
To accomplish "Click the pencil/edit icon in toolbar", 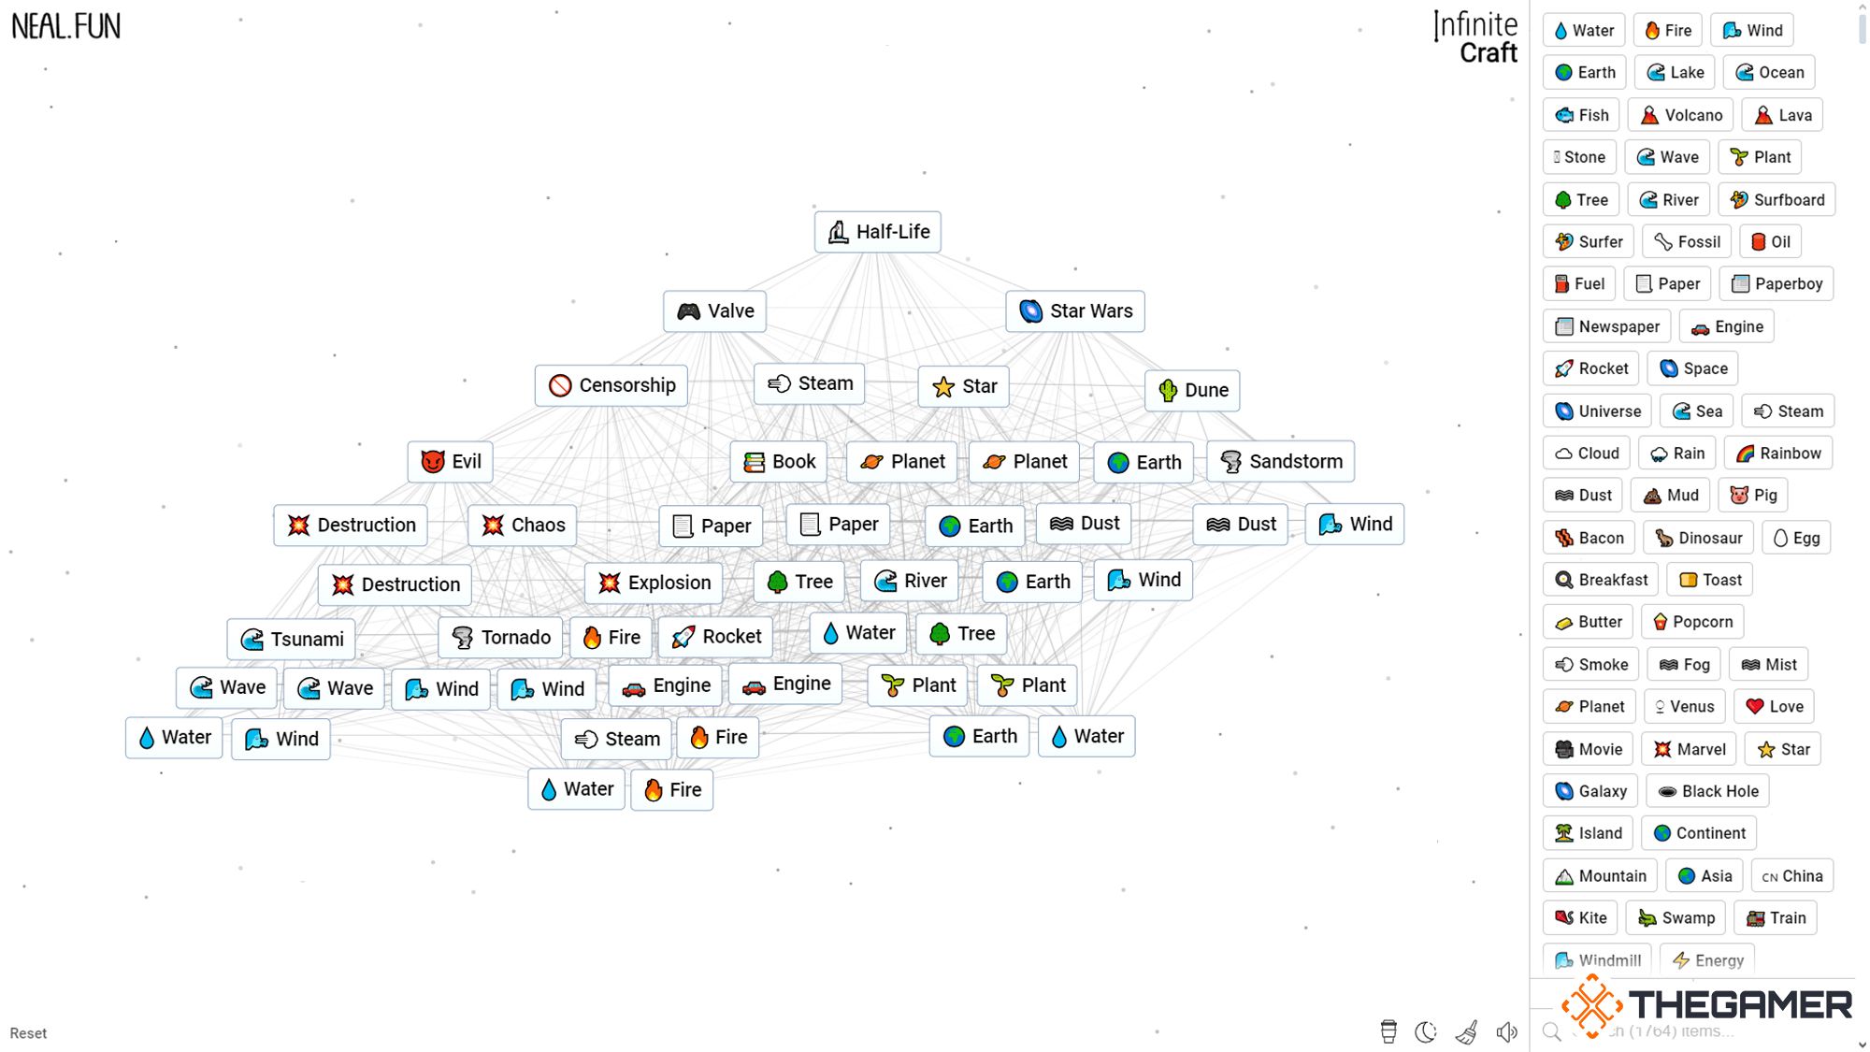I will click(x=1468, y=1031).
